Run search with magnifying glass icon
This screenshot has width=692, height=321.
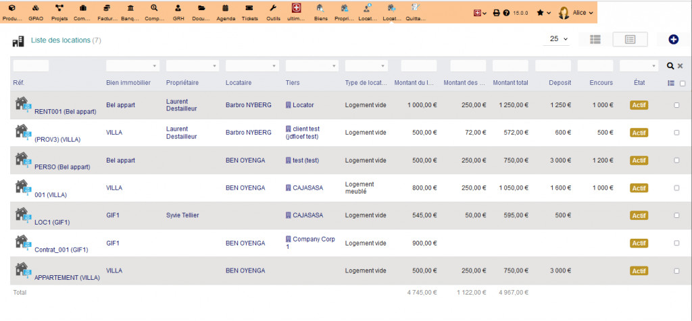click(x=670, y=66)
